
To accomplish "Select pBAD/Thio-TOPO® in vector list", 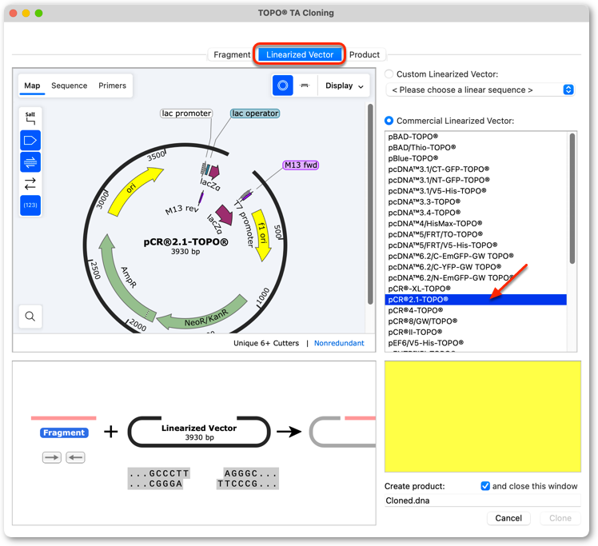I will click(x=476, y=147).
